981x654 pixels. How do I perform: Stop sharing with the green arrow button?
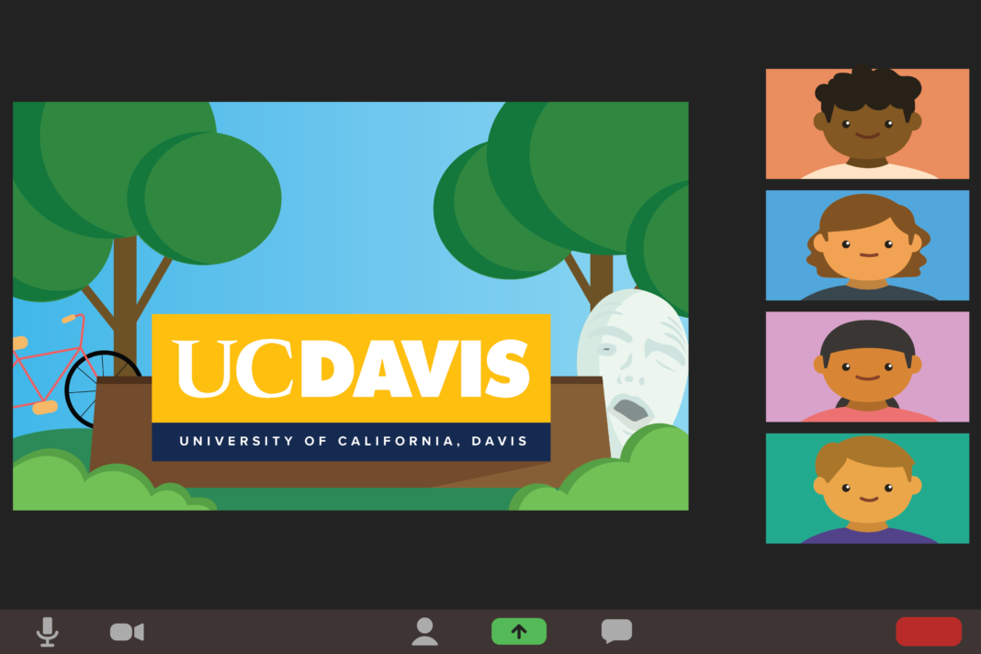click(x=519, y=630)
